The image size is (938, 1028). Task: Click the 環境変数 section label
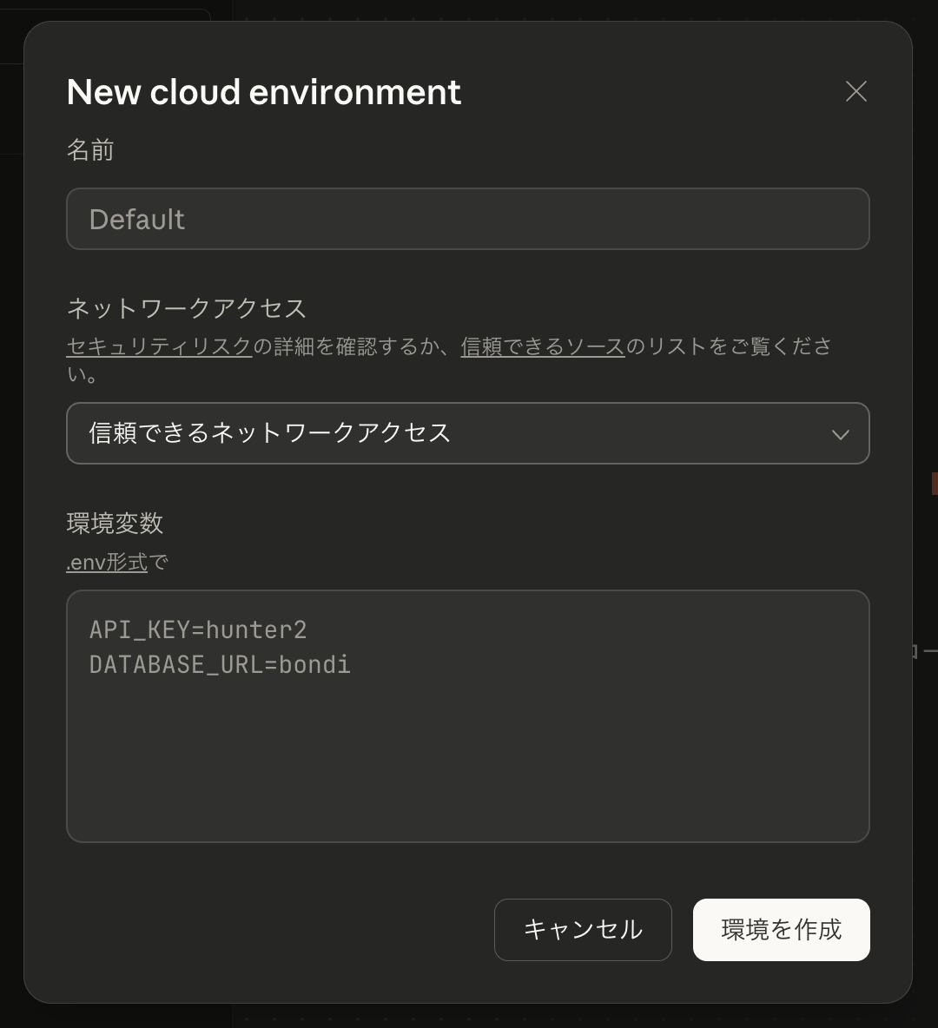click(x=115, y=523)
